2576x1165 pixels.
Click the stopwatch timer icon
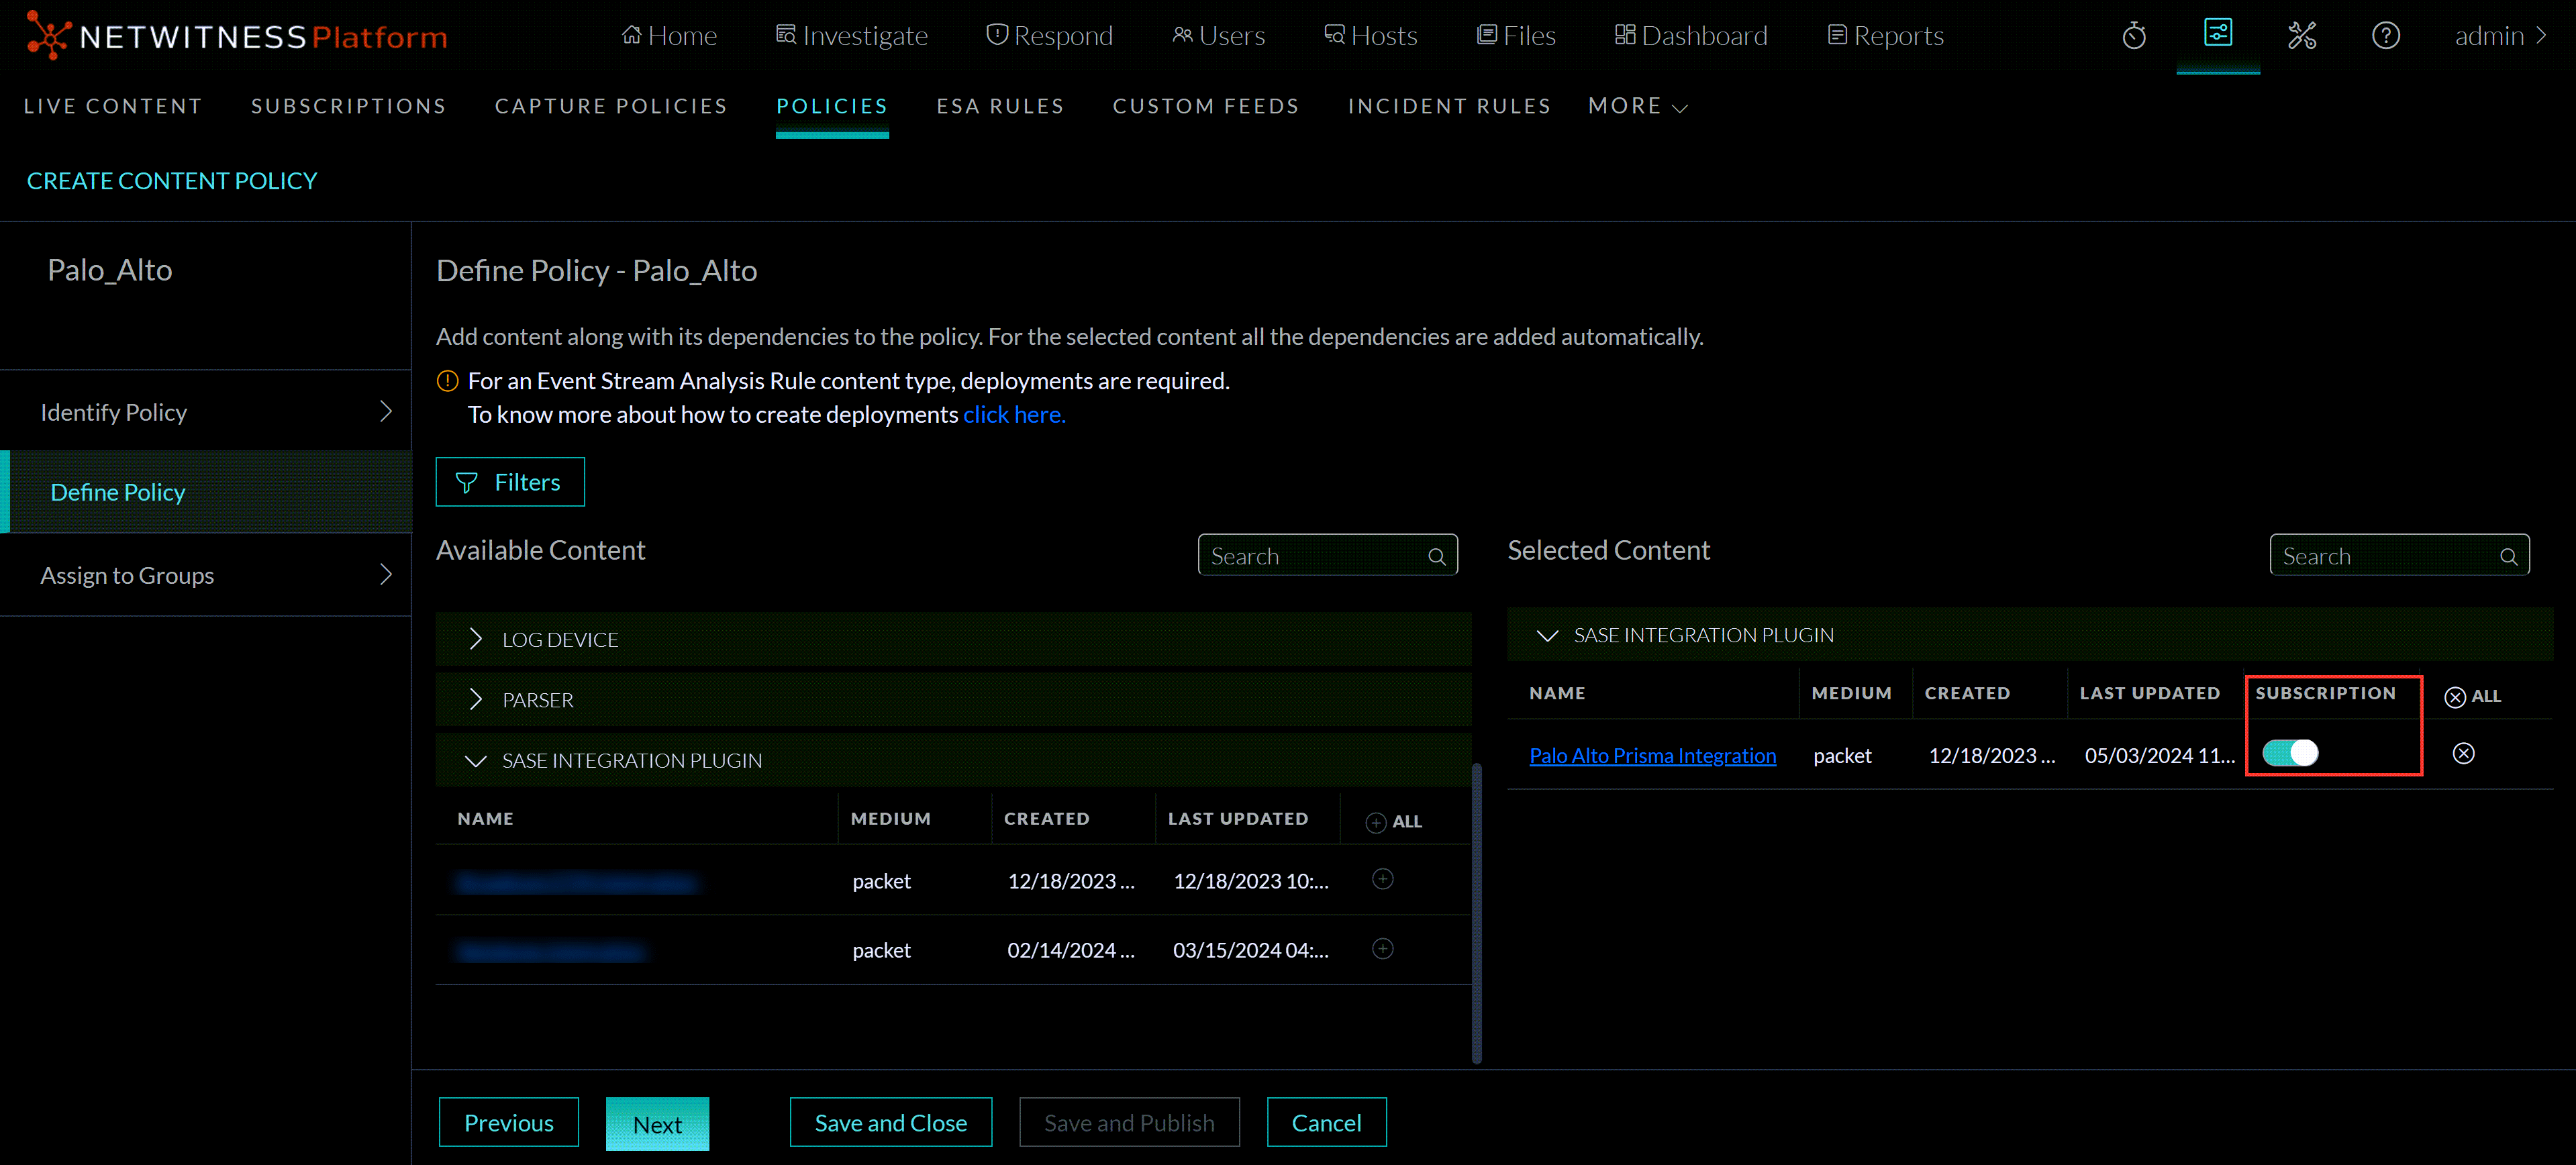coord(2135,35)
